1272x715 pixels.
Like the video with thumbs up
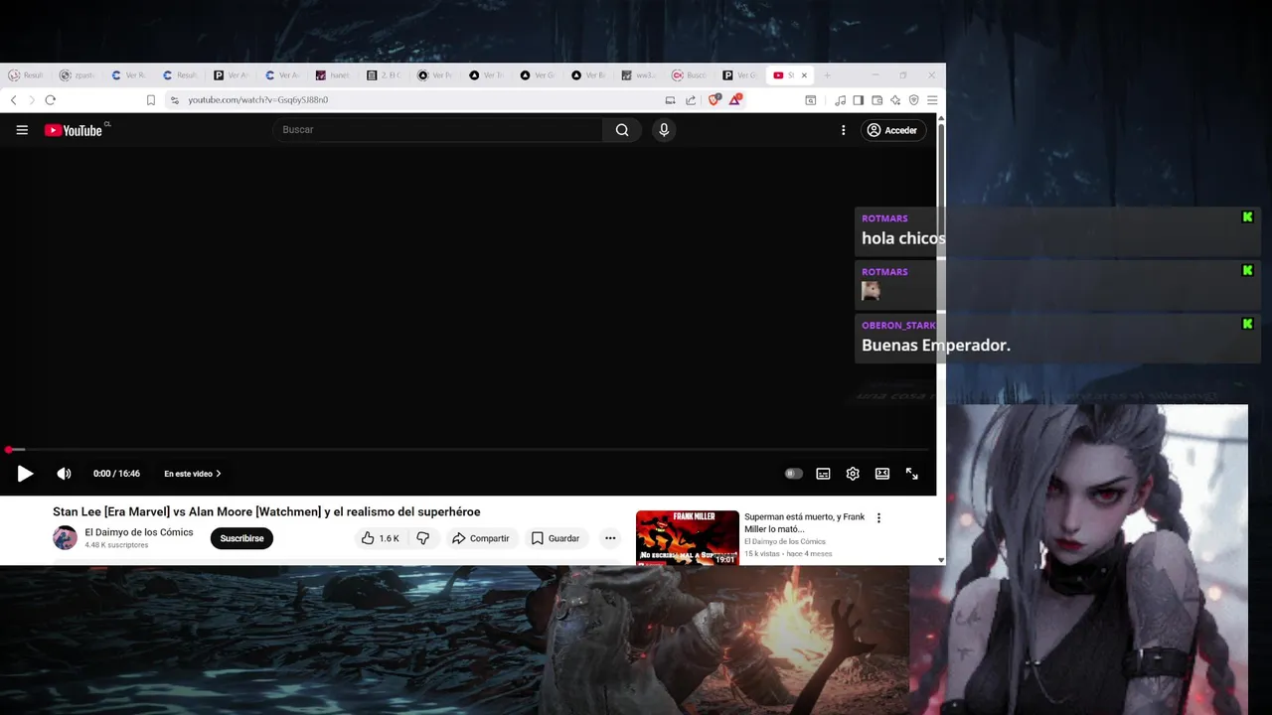pyautogui.click(x=380, y=538)
